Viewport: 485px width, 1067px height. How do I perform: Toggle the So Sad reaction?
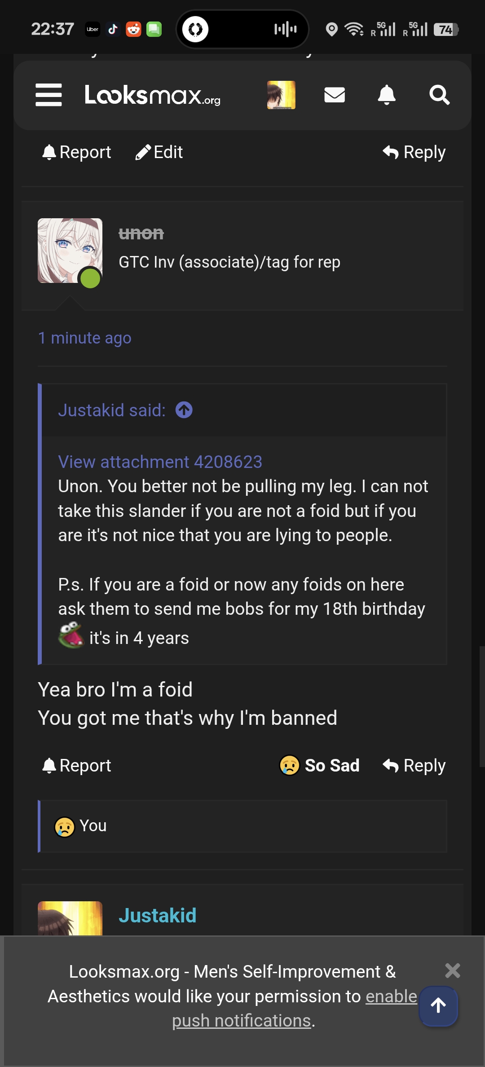[320, 765]
